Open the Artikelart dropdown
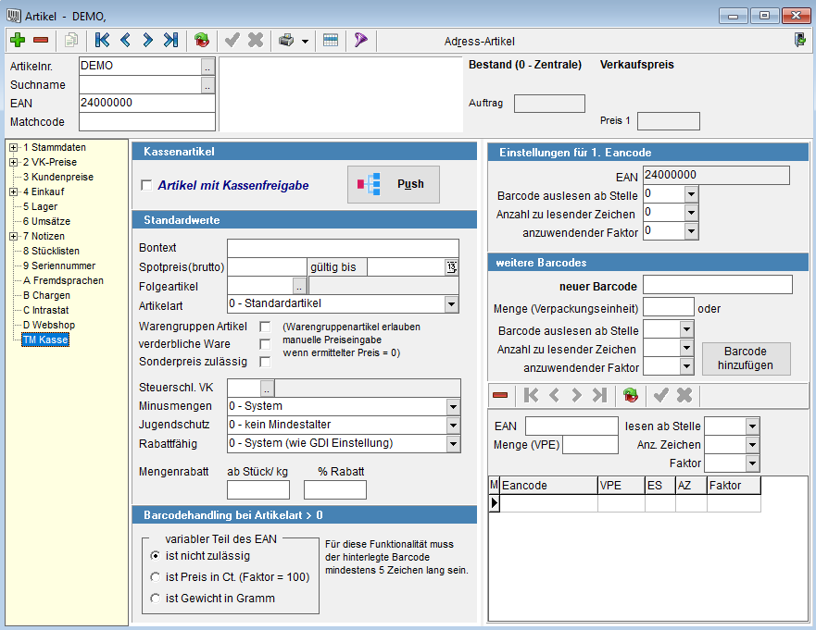The width and height of the screenshot is (816, 630). click(x=451, y=304)
